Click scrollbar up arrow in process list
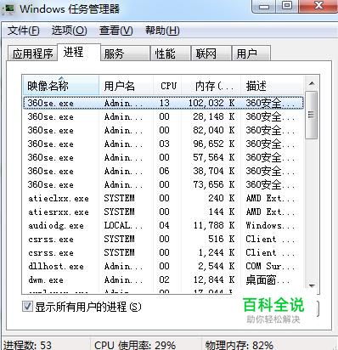This screenshot has height=350, width=338. [x=312, y=83]
